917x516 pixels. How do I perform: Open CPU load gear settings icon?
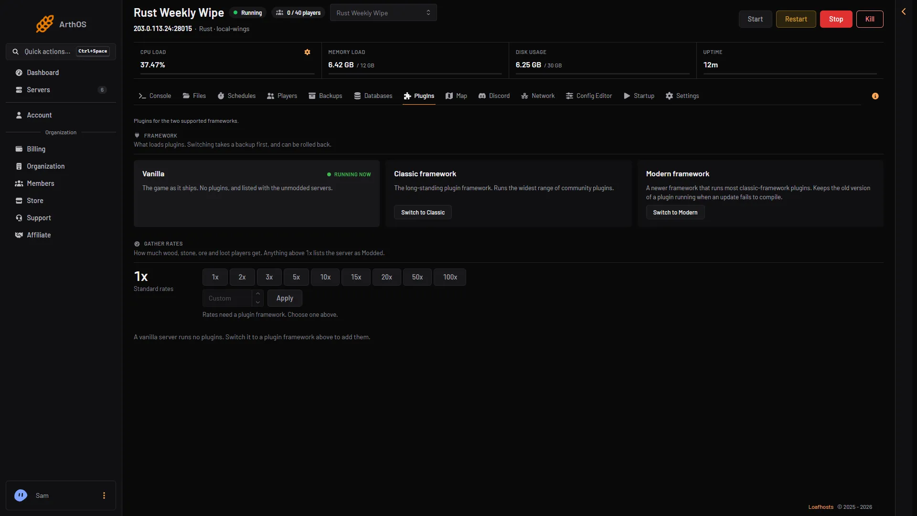coord(308,52)
